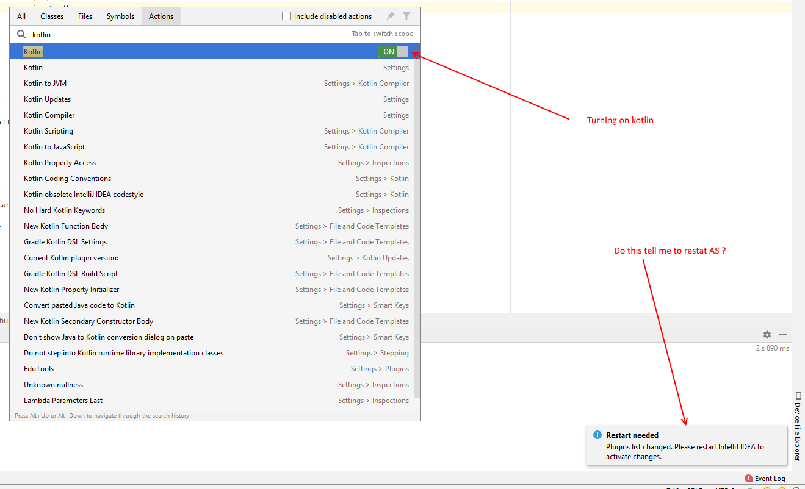Screen dimensions: 805x489
Task: Enable Include disabled actions checkbox
Action: [286, 16]
